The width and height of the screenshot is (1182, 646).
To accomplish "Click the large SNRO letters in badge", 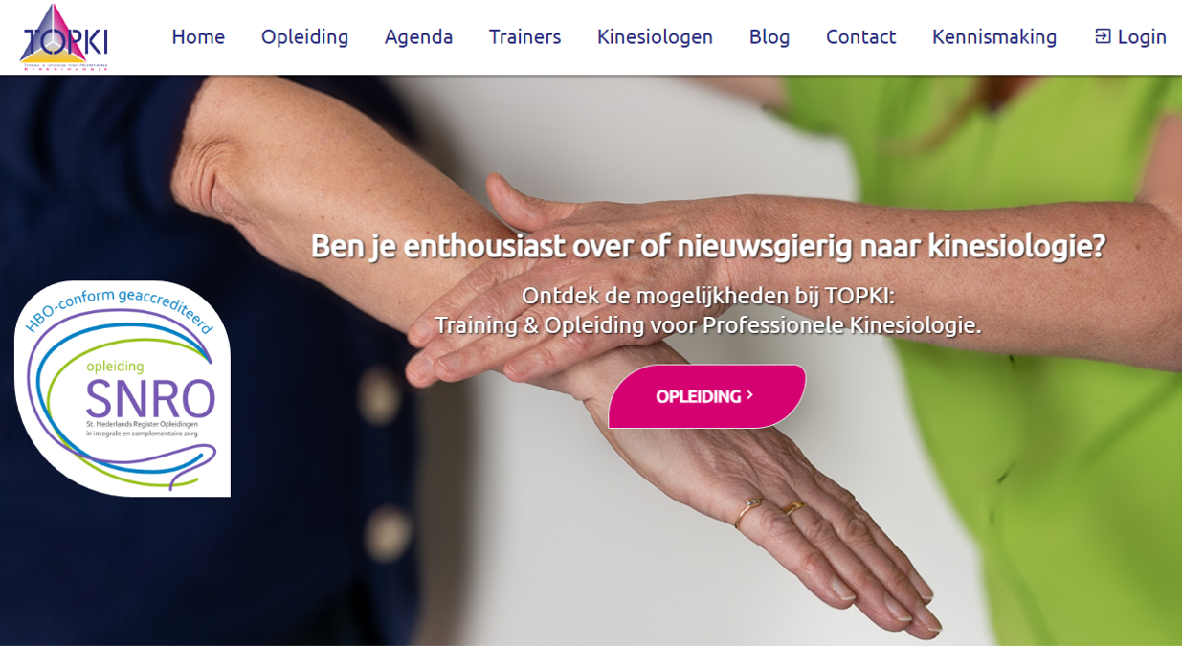I will 150,400.
